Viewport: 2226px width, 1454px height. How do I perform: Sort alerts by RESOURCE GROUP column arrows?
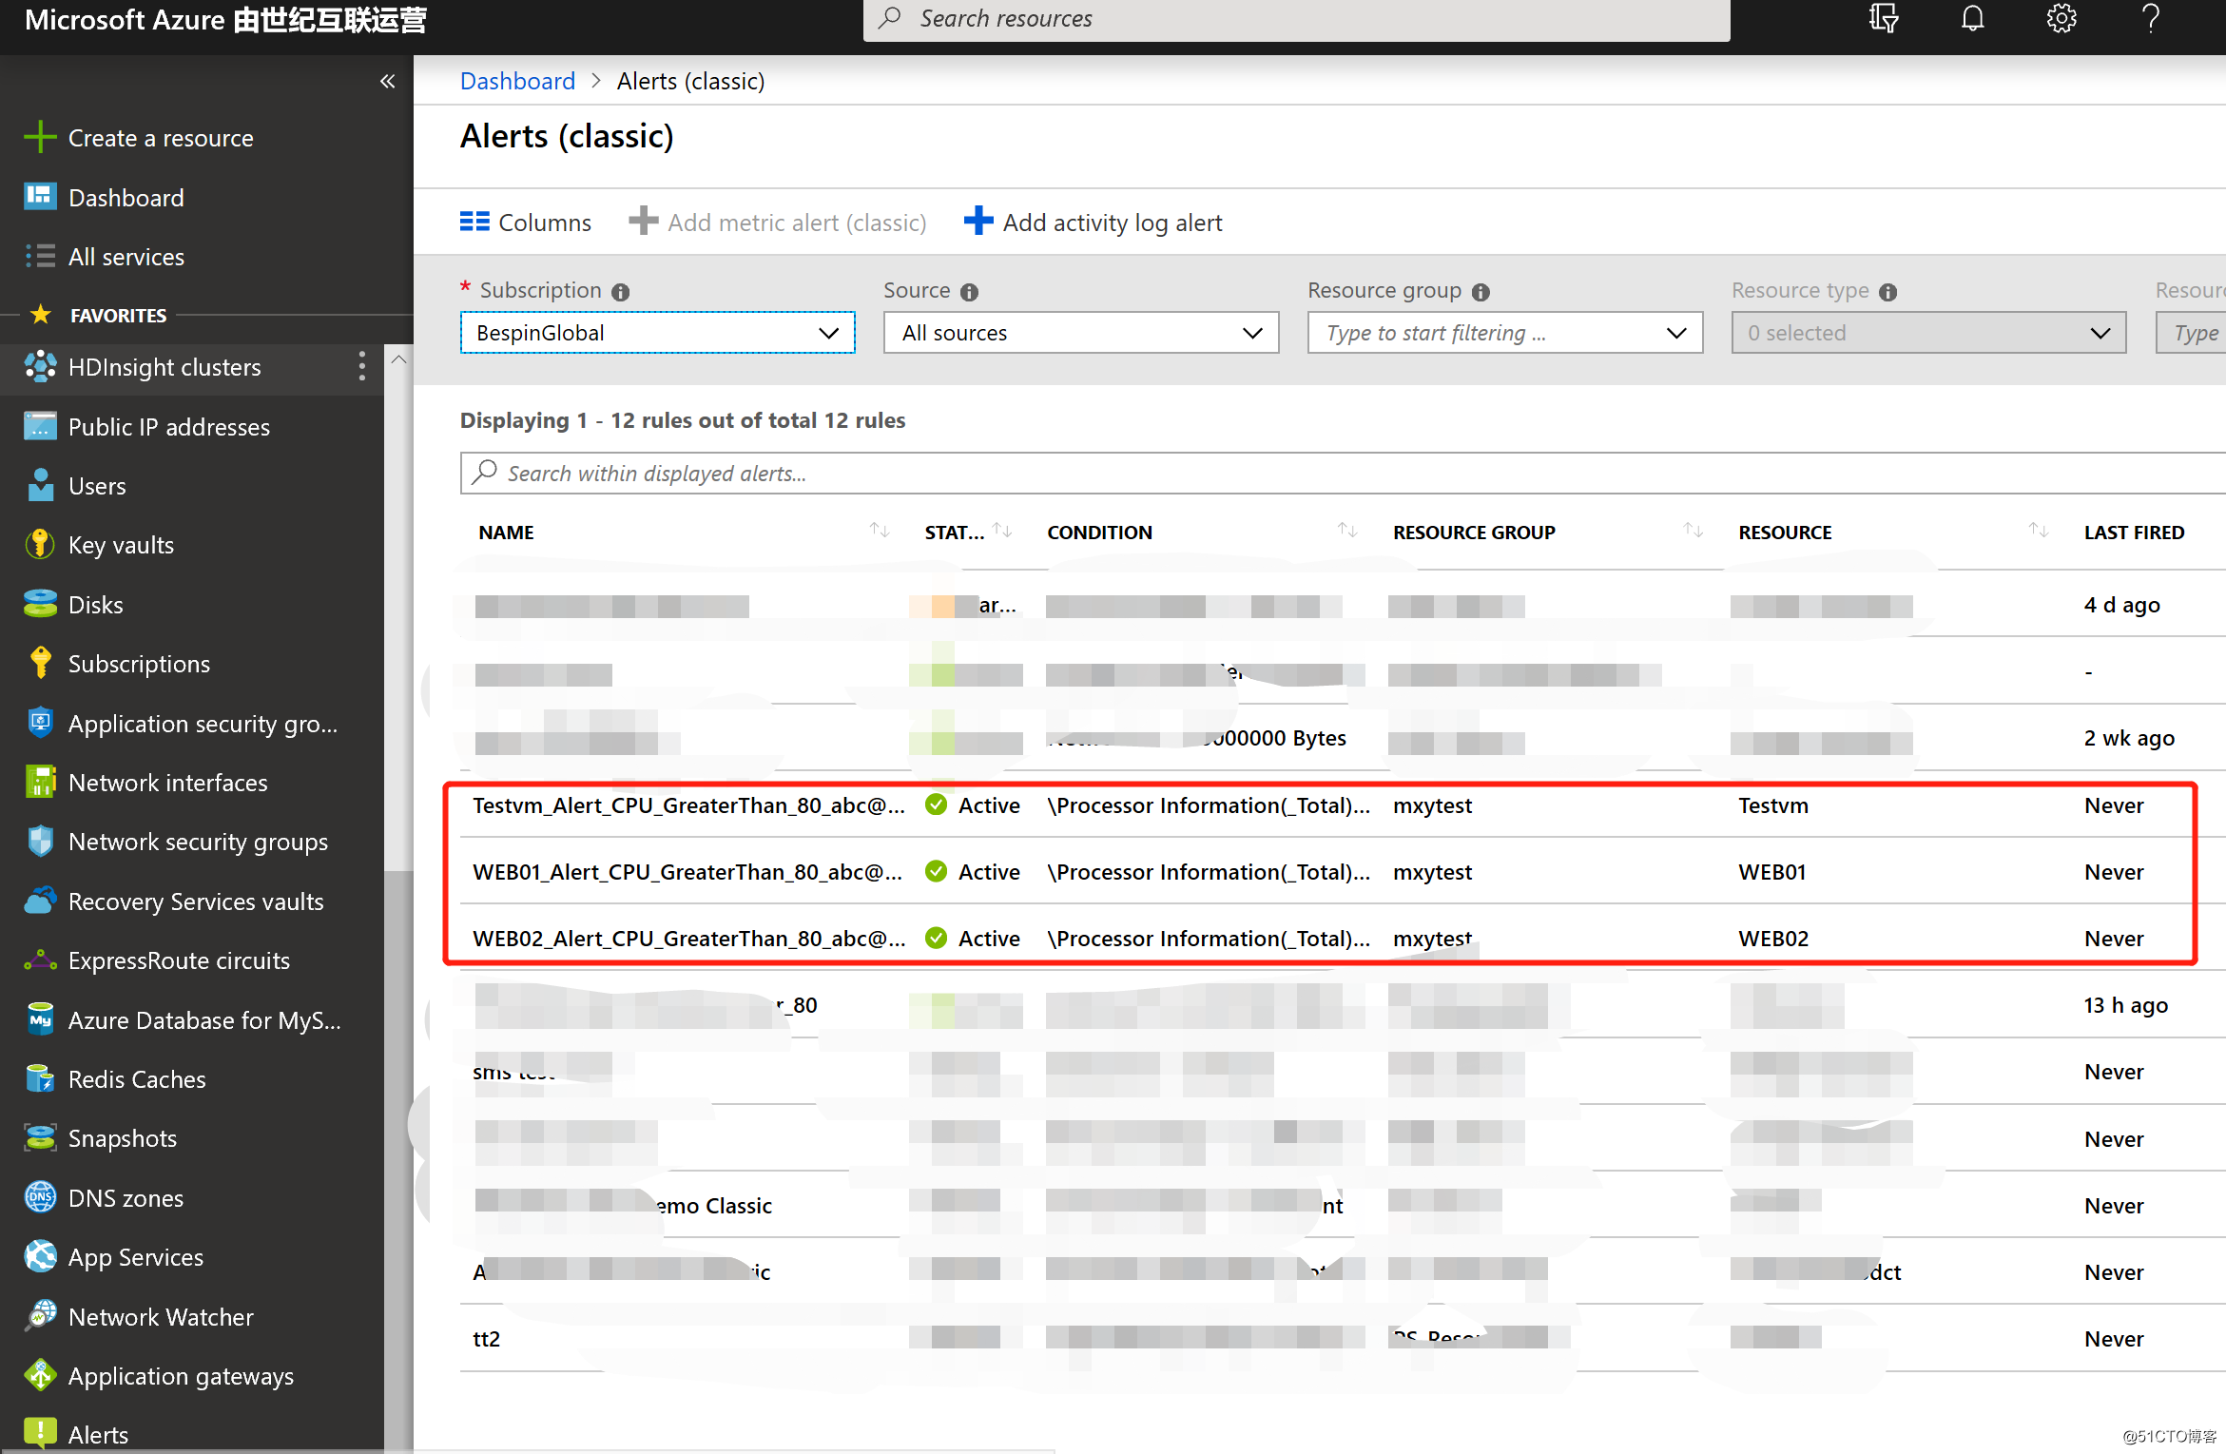tap(1694, 530)
